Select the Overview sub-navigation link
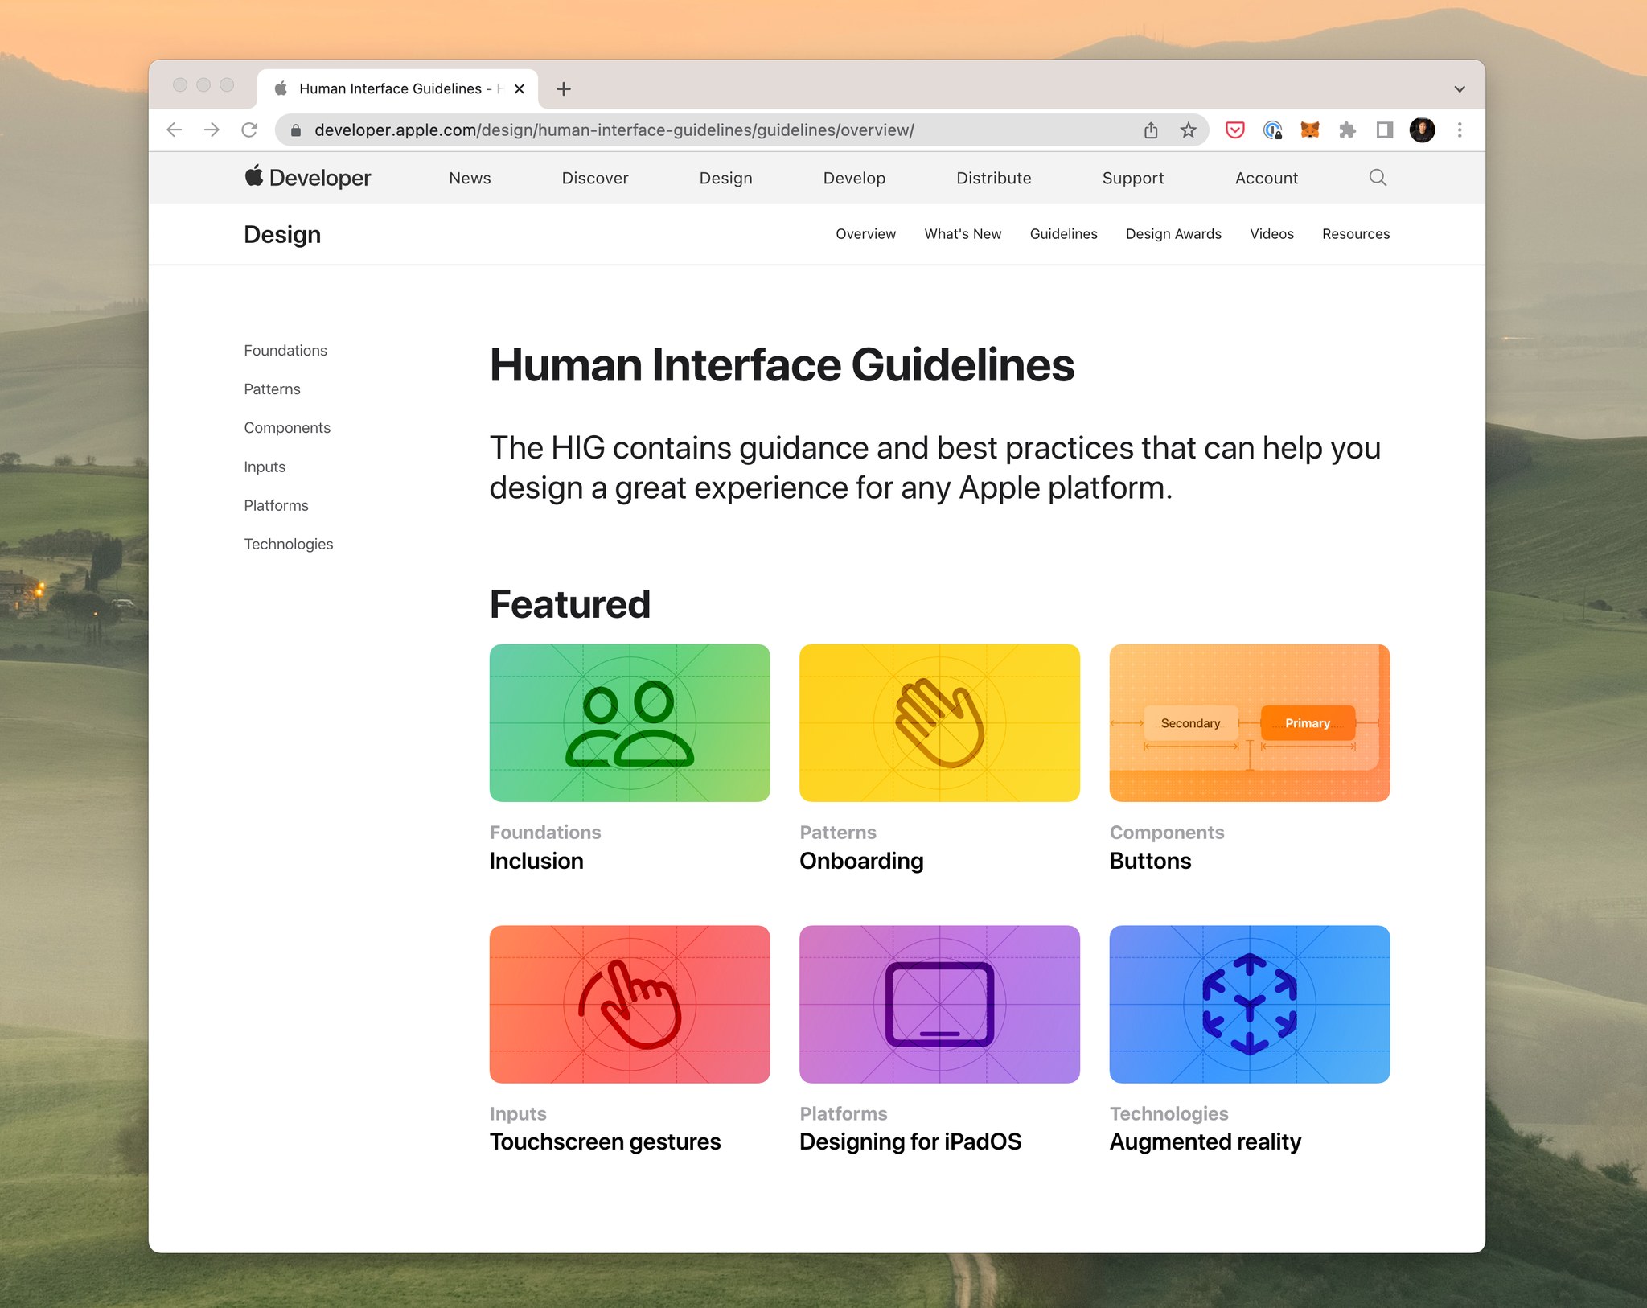The image size is (1647, 1308). pos(865,233)
